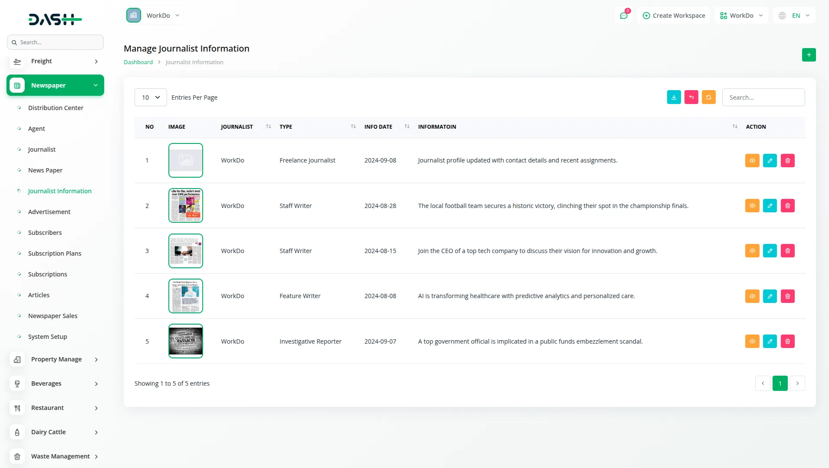This screenshot has width=829, height=468.
Task: Click the table search input field
Action: (763, 97)
